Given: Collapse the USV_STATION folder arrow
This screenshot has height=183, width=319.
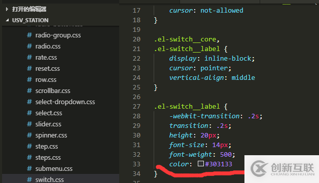Looking at the screenshot, I should click(7, 20).
